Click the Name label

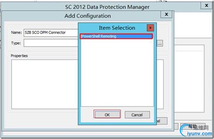click(16, 33)
